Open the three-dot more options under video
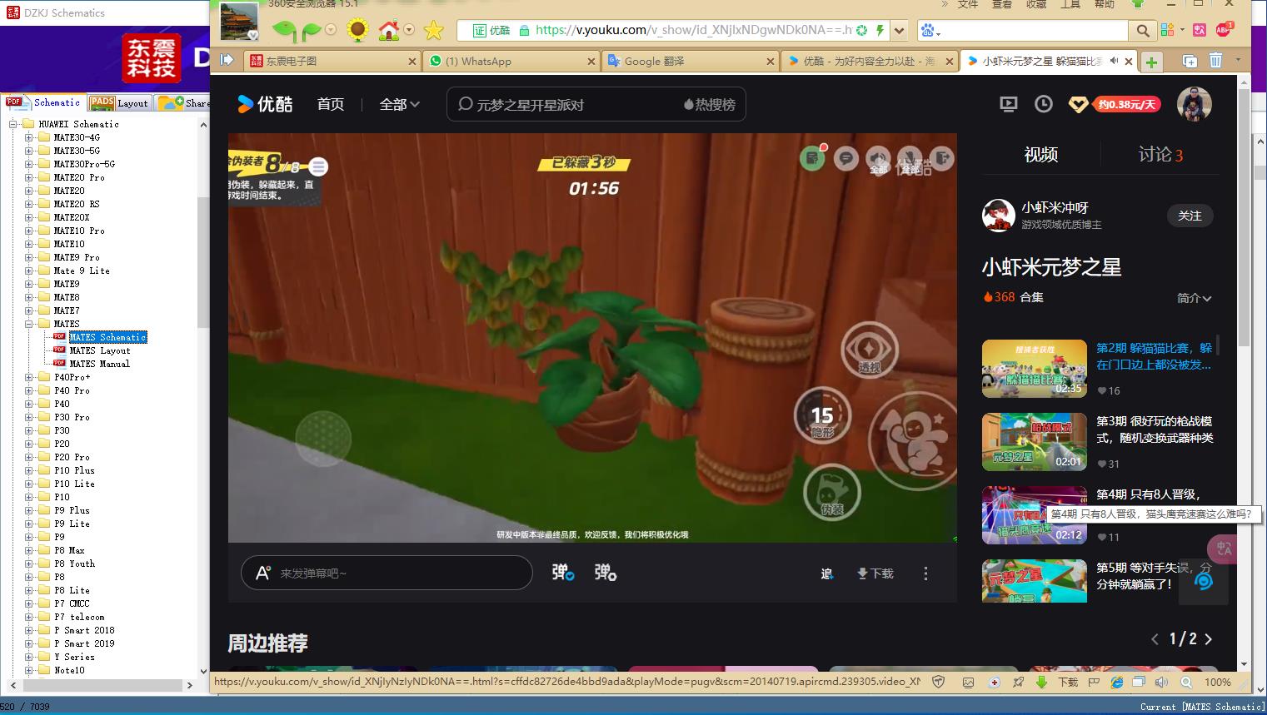This screenshot has height=715, width=1267. [925, 573]
